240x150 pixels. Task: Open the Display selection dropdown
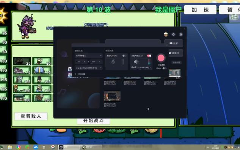coord(88,68)
